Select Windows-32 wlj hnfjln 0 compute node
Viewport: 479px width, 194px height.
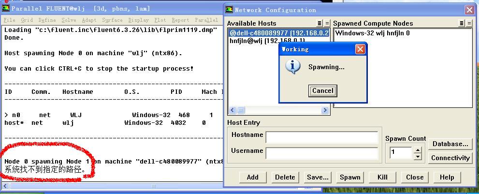(x=372, y=33)
